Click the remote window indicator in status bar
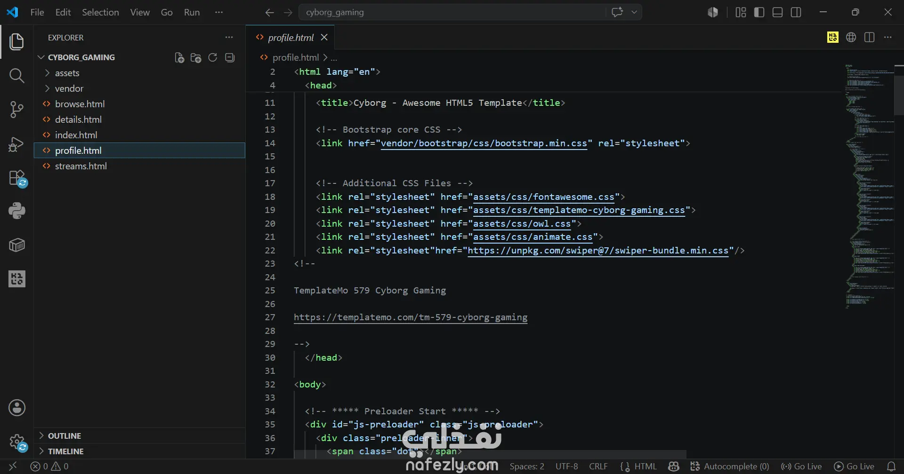Screen dimensions: 904x474 point(13,466)
